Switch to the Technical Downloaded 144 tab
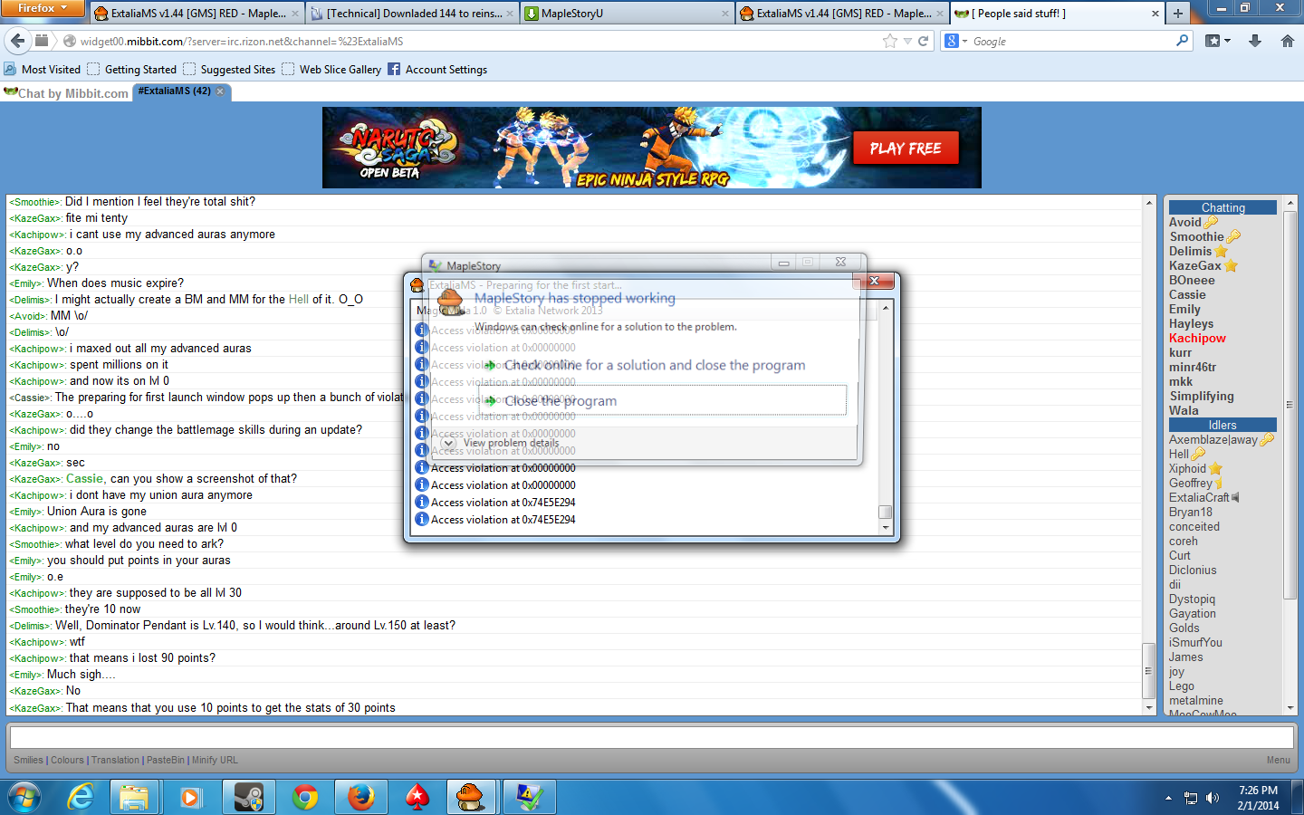1304x815 pixels. [411, 13]
